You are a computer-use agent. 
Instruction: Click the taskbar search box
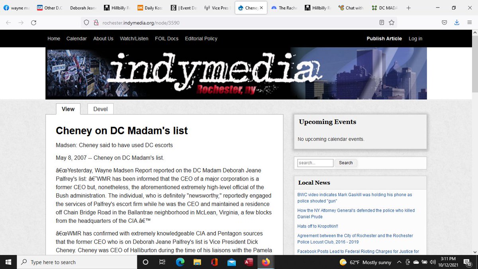pyautogui.click(x=78, y=262)
